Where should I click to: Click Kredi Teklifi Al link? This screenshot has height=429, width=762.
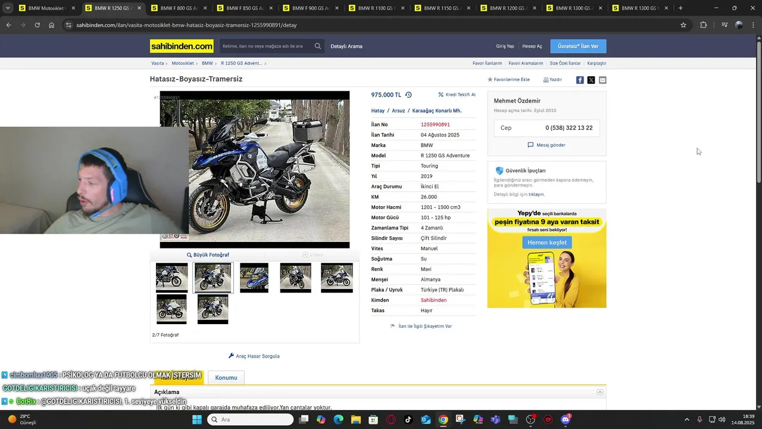pyautogui.click(x=457, y=95)
